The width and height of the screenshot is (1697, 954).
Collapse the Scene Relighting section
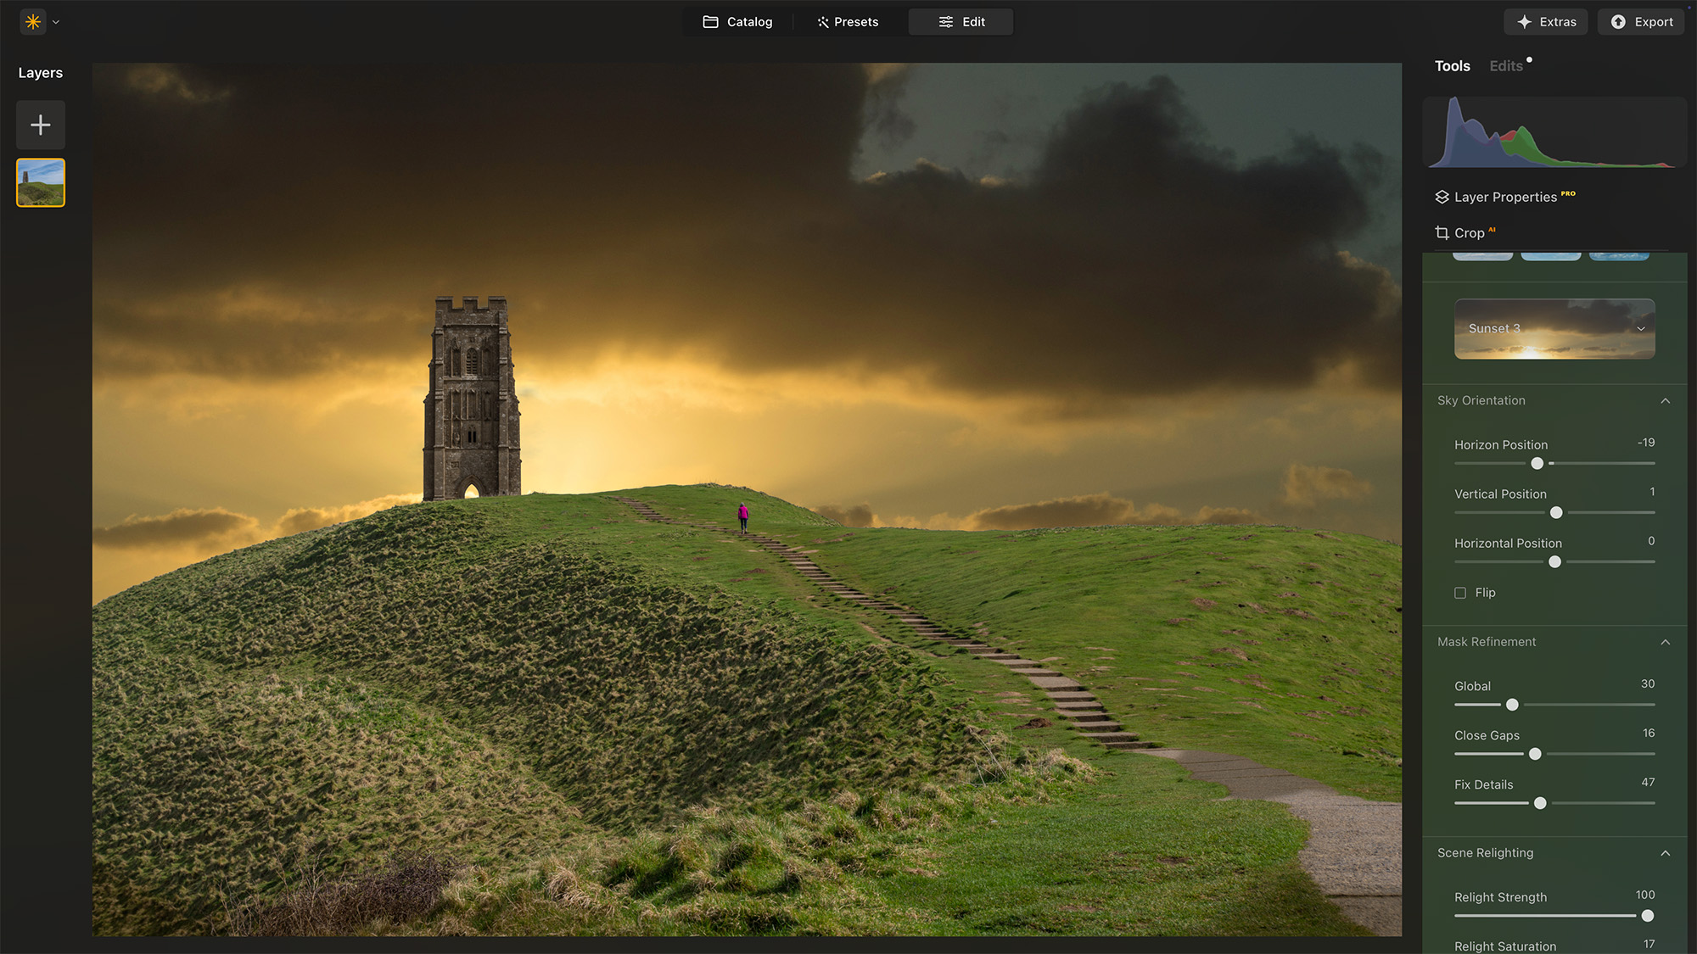click(1665, 854)
